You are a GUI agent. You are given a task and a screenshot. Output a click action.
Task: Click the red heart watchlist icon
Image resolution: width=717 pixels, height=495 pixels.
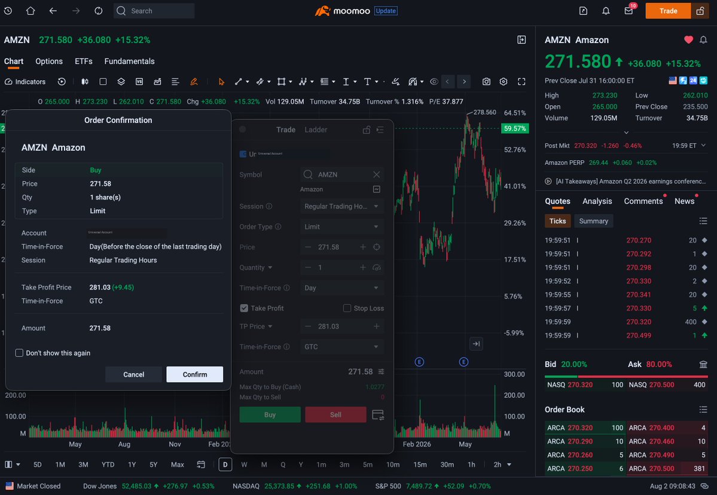point(688,40)
